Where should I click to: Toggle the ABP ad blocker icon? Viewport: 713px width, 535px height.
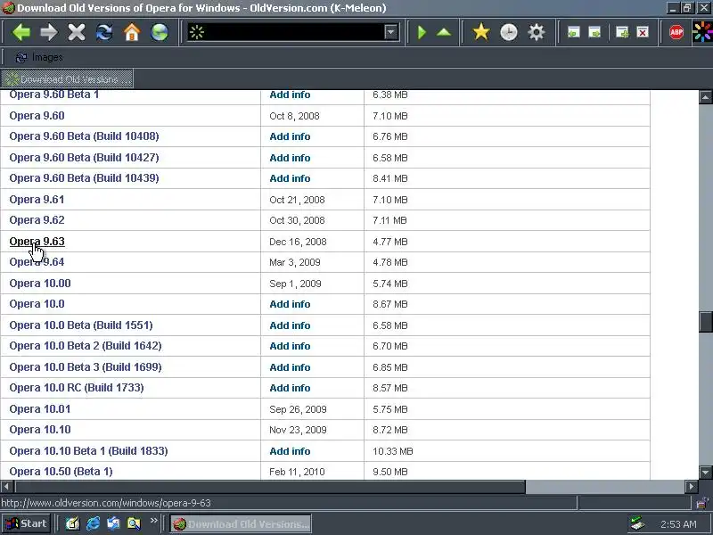(676, 32)
